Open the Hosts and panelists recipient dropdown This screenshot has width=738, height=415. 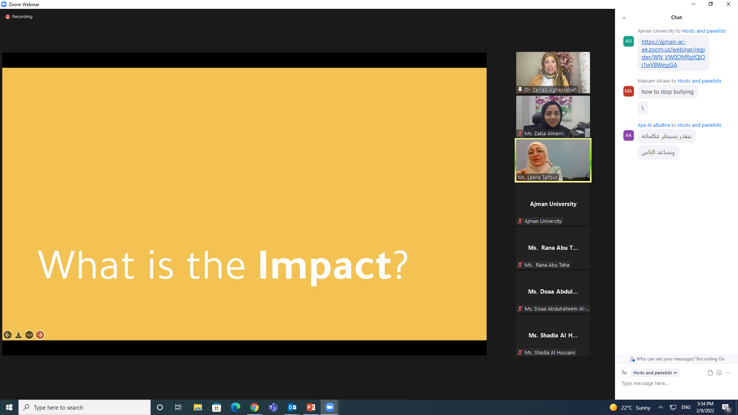click(x=655, y=373)
